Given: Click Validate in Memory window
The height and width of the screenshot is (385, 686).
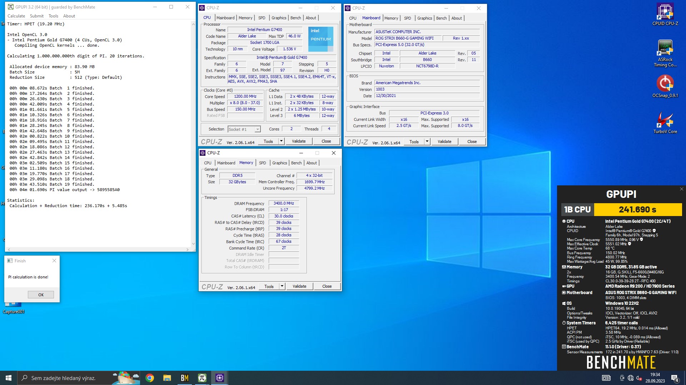Looking at the screenshot, I should (299, 286).
